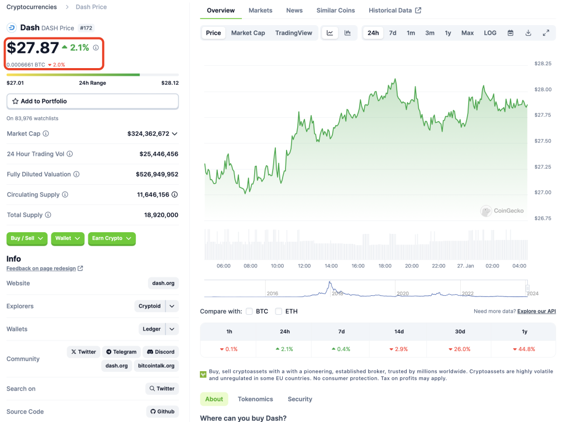The width and height of the screenshot is (572, 422).
Task: Click info icon beside 11,646,156 supply value
Action: coord(175,195)
